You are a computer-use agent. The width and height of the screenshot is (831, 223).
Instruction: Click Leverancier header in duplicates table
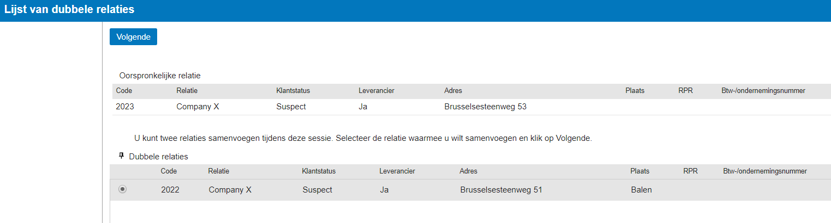[397, 171]
